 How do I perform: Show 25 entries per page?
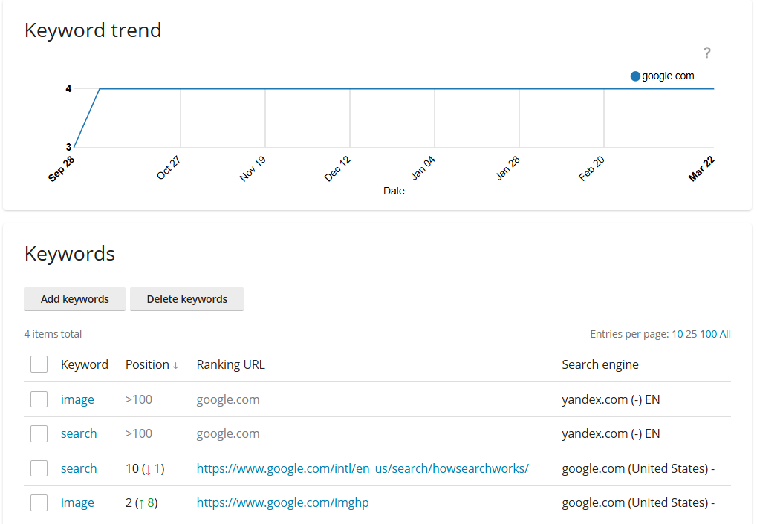[692, 334]
